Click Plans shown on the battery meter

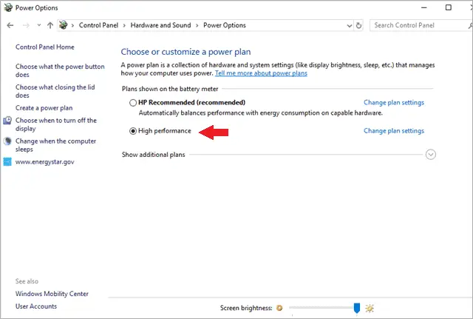(x=170, y=89)
